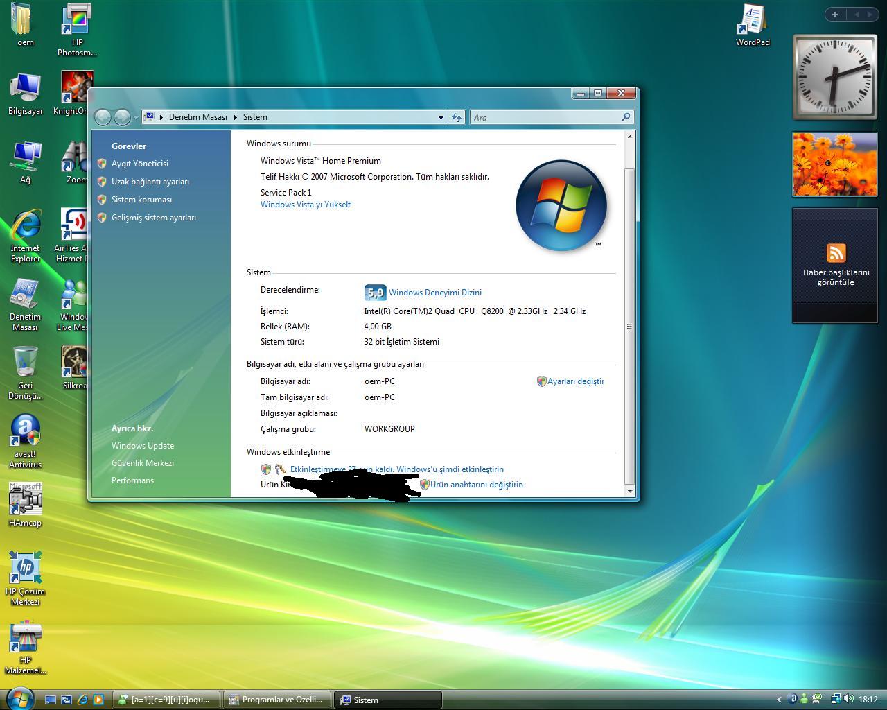887x710 pixels.
Task: Click the flower slideshow gadget
Action: [x=834, y=164]
